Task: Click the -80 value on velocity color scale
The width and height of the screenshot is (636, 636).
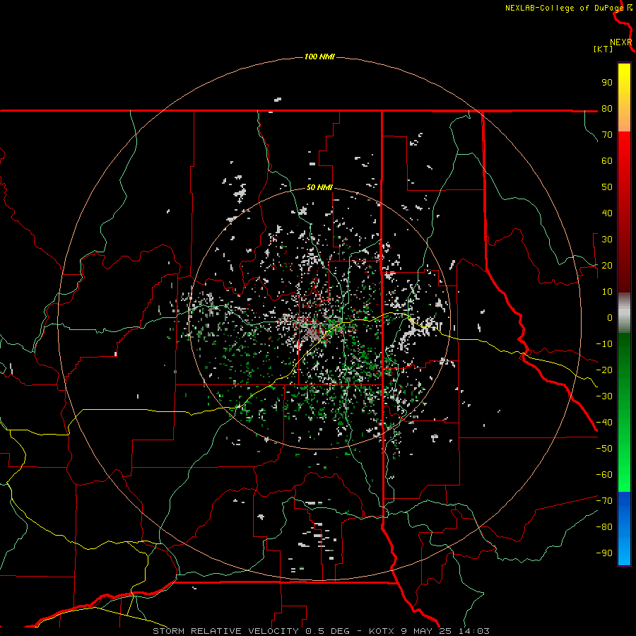Action: (604, 527)
